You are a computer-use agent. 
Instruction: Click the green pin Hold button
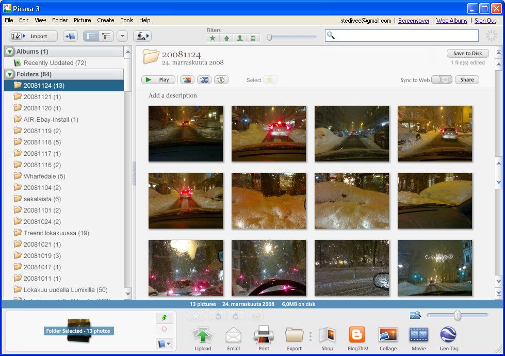pos(164,318)
